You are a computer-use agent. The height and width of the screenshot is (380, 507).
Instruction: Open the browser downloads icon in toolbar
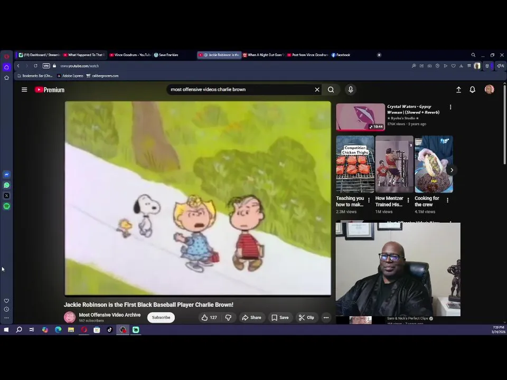coord(461,66)
